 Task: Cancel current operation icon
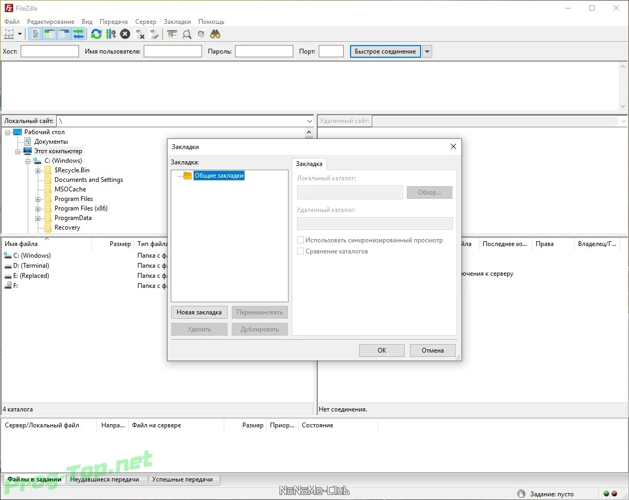pyautogui.click(x=125, y=34)
